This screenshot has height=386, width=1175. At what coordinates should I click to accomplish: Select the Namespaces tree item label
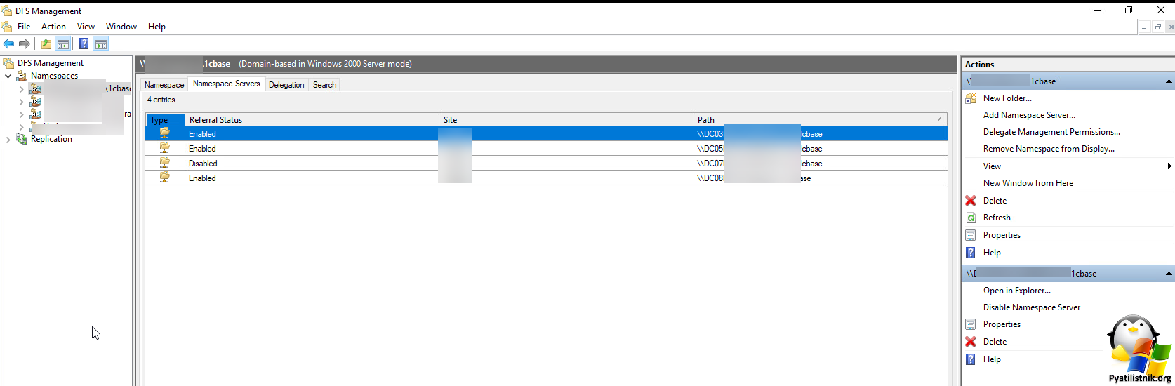tap(54, 76)
